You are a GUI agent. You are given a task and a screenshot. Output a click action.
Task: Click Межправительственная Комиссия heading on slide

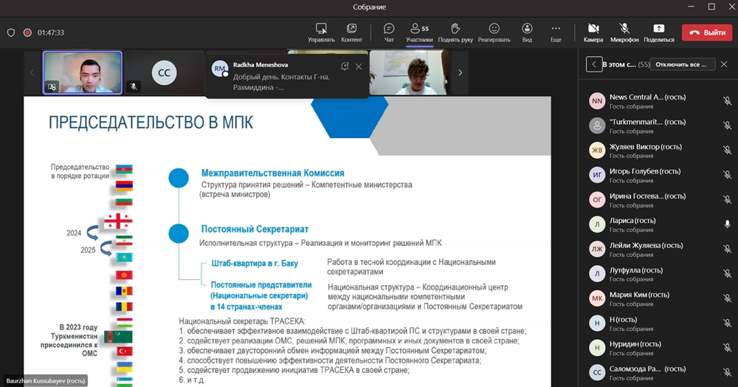click(272, 174)
